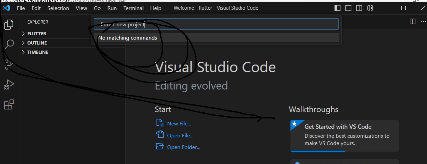The height and width of the screenshot is (164, 427).
Task: Click the Open File... link
Action: 180,135
